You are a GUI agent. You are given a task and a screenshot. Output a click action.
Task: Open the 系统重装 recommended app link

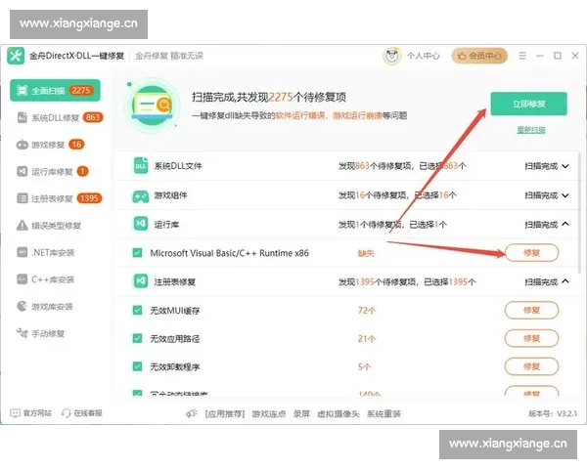pos(384,413)
